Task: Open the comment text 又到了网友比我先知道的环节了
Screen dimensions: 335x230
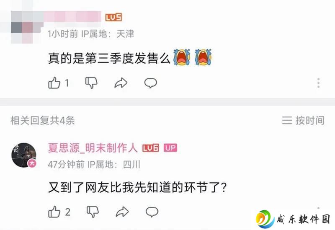Action: coord(137,187)
